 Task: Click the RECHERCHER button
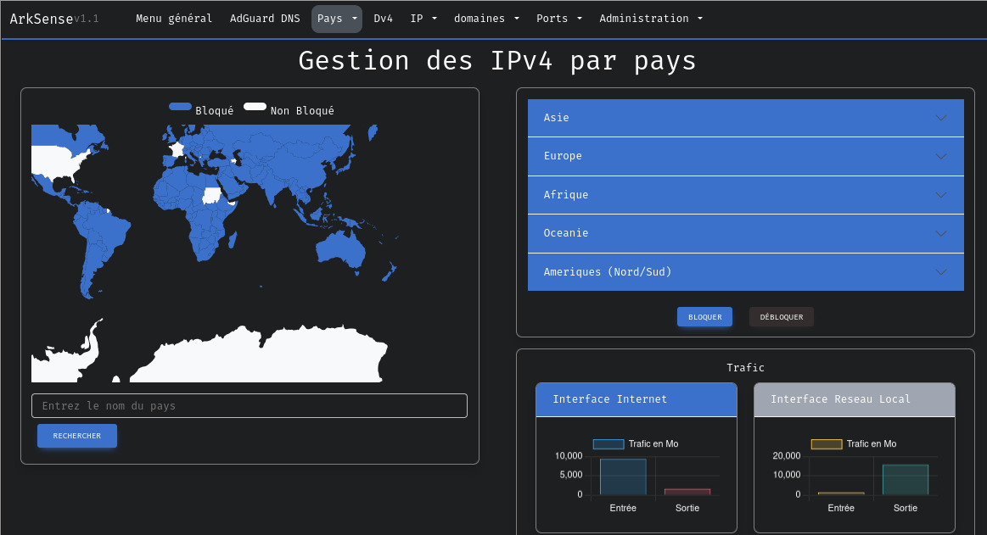coord(76,436)
